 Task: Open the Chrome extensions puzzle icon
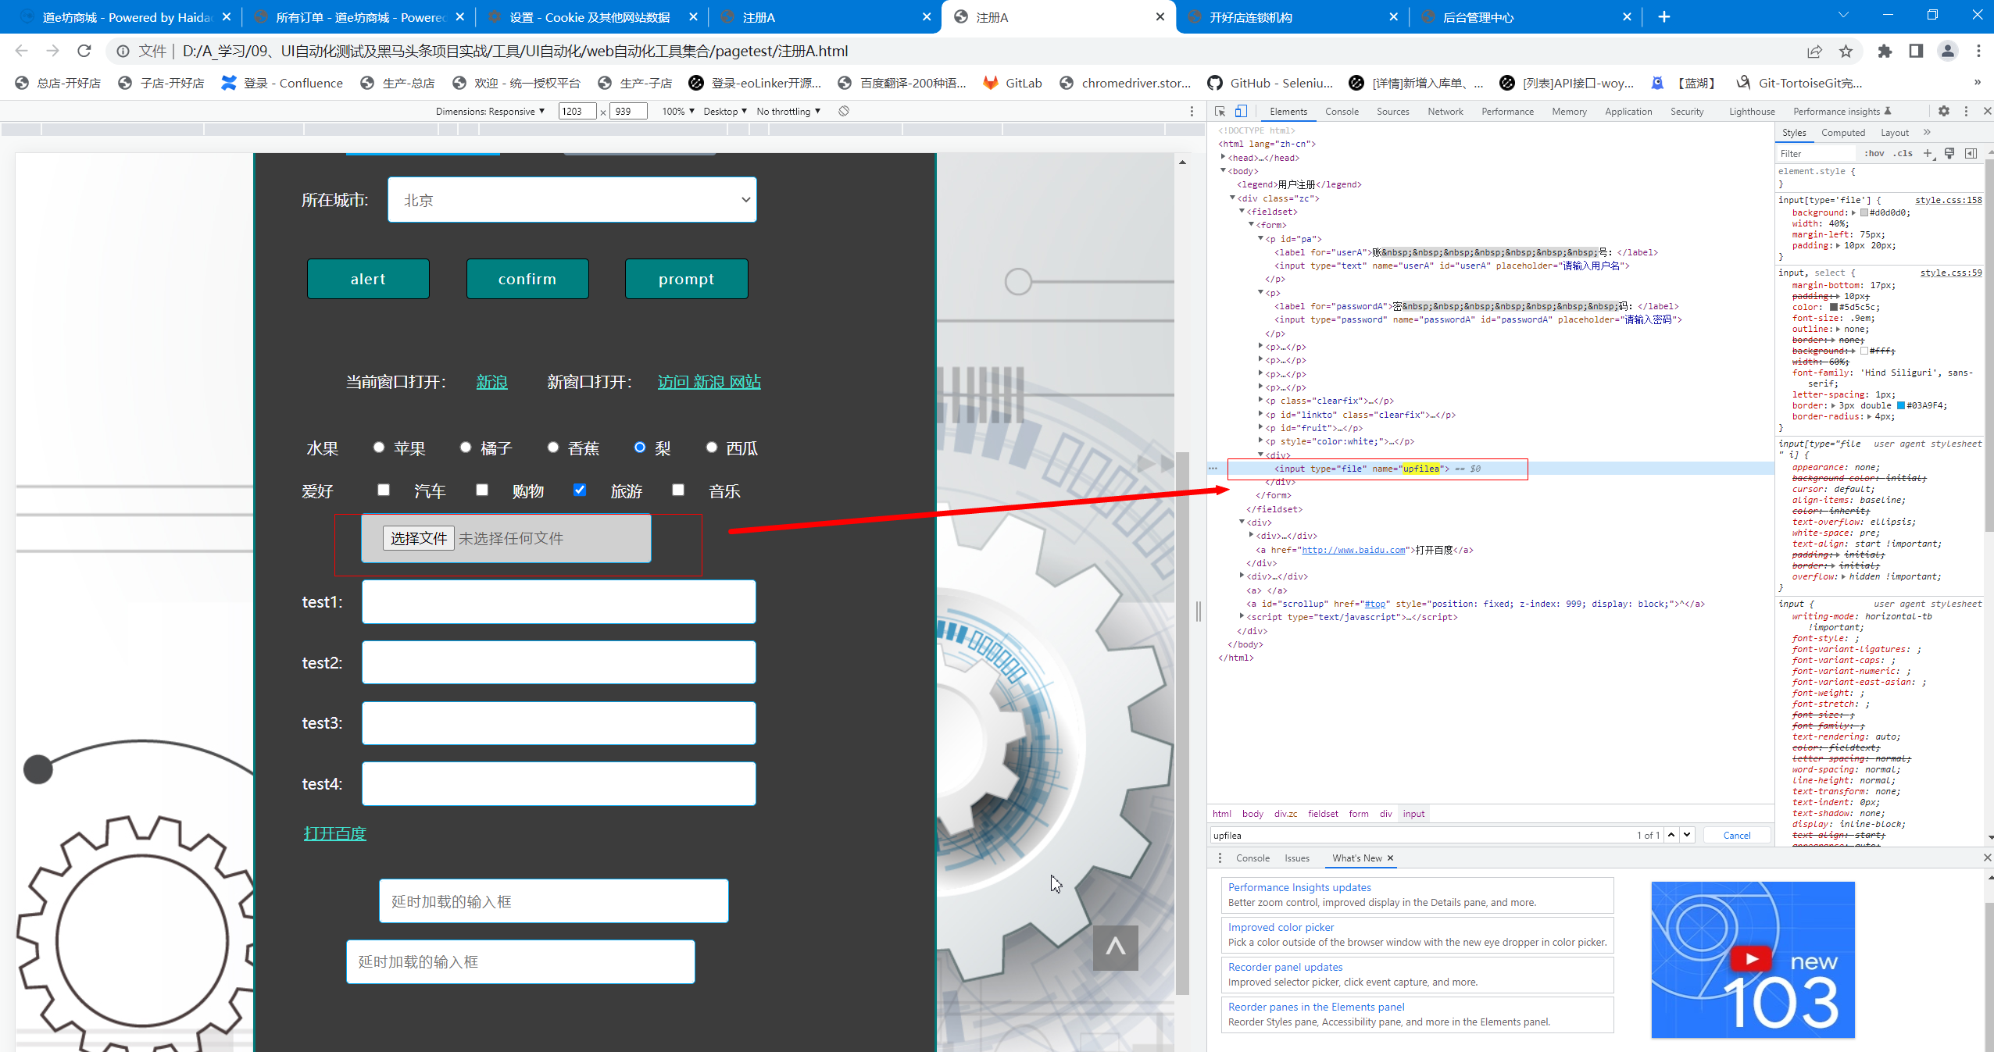[1885, 51]
